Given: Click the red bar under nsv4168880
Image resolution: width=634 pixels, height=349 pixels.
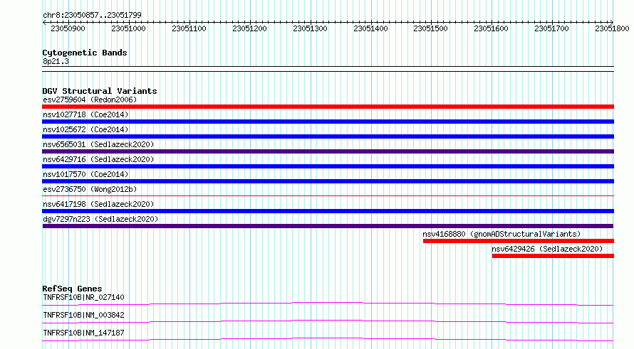Looking at the screenshot, I should (519, 241).
